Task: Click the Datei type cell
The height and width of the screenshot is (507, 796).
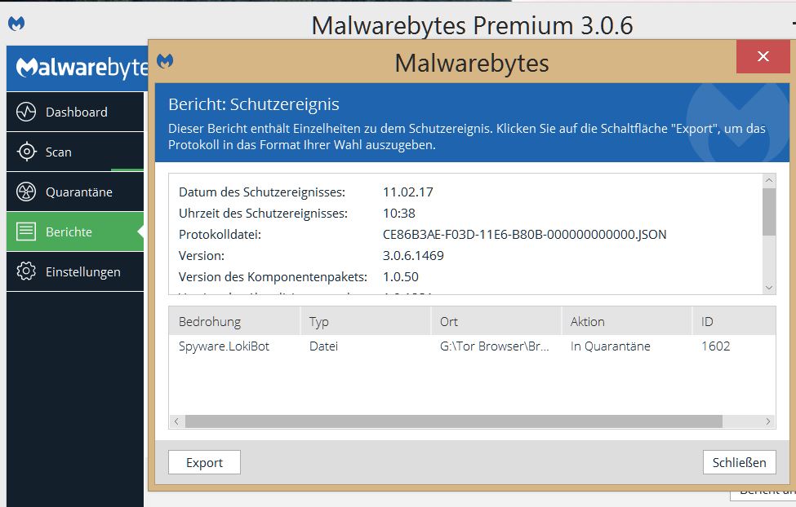Action: point(323,346)
